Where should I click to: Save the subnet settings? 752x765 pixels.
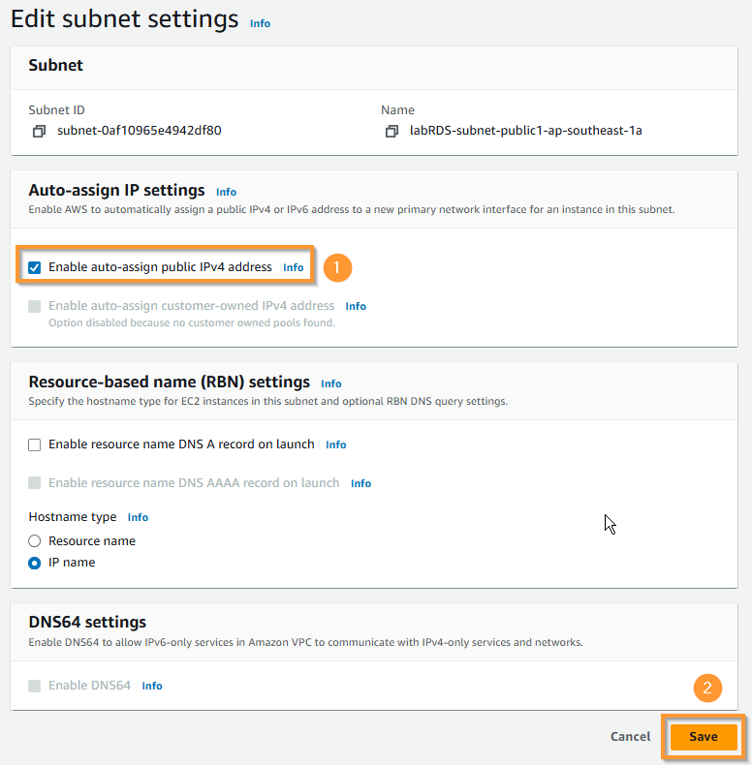point(703,737)
